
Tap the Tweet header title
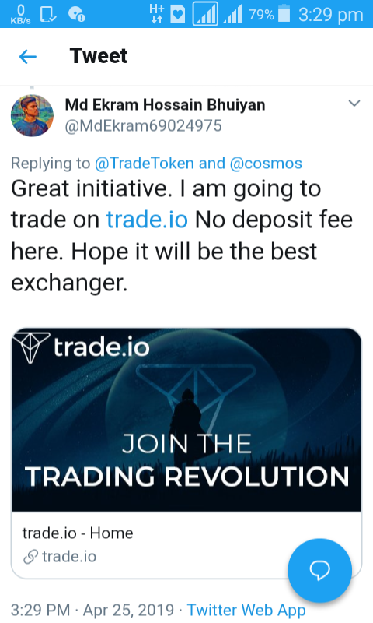(x=99, y=55)
